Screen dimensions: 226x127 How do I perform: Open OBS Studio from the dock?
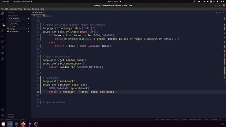click(x=36, y=124)
